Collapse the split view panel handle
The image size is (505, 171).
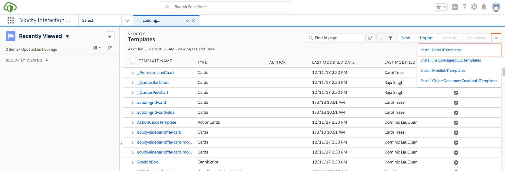(x=121, y=144)
